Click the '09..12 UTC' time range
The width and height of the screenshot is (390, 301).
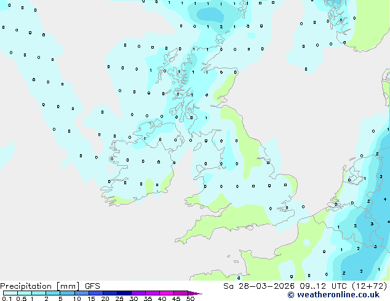click(323, 286)
